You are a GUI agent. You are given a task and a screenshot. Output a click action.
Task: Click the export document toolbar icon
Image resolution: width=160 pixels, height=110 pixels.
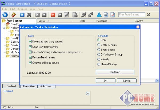(x=75, y=15)
